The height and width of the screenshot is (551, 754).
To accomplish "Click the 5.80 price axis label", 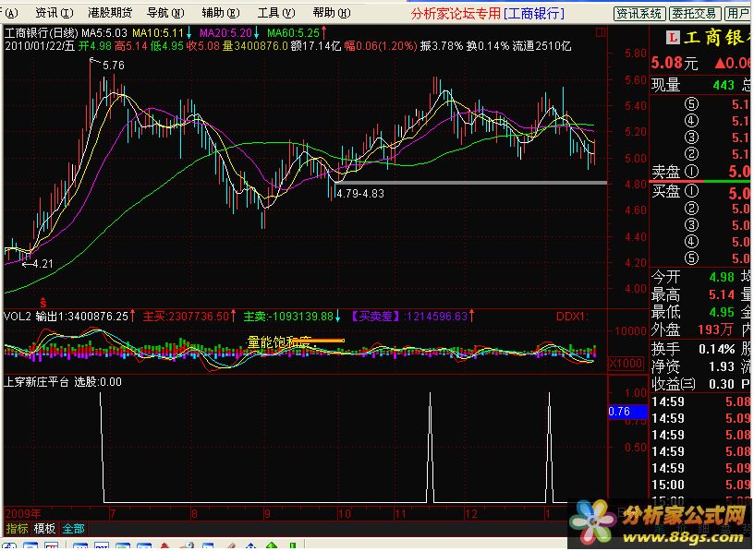I will (635, 54).
